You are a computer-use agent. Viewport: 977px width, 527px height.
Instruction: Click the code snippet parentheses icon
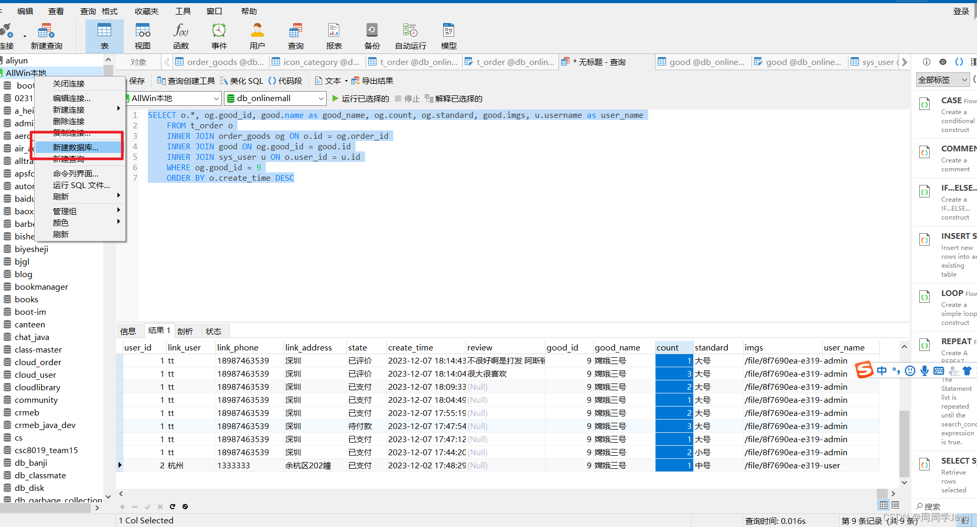coord(959,62)
